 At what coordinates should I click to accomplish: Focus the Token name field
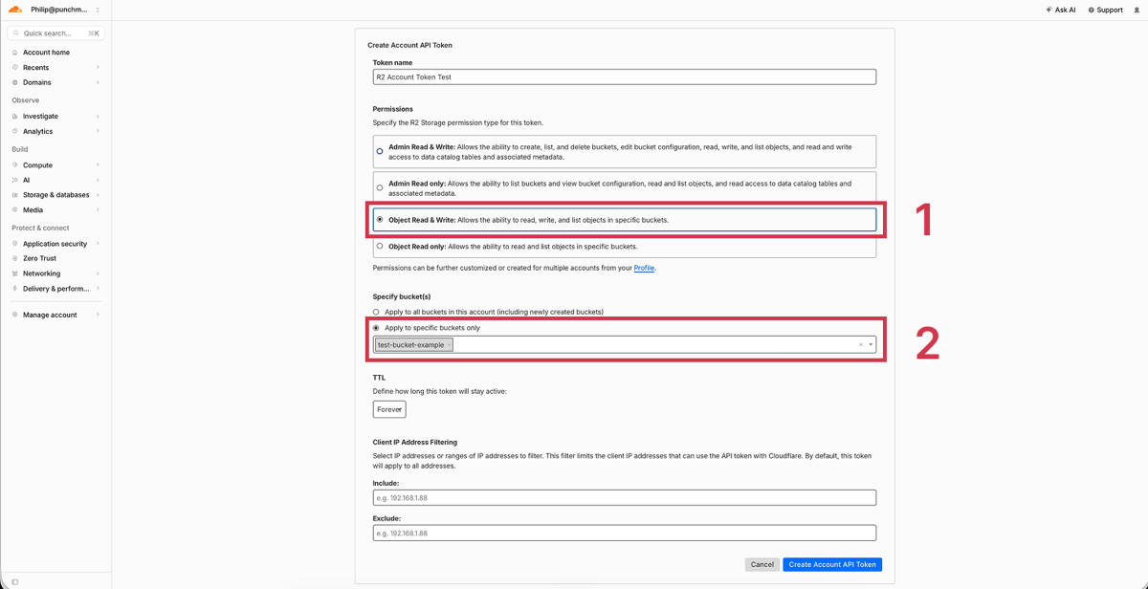click(x=625, y=76)
